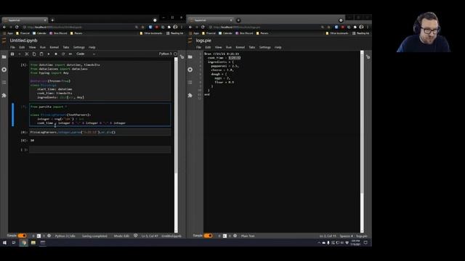Restart kernel and run all cells
Image resolution: width=465 pixels, height=261 pixels.
(70, 54)
